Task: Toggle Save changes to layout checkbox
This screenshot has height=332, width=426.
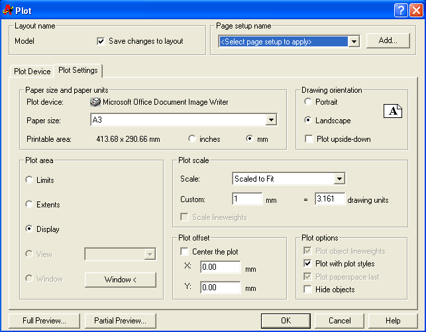Action: coord(101,41)
